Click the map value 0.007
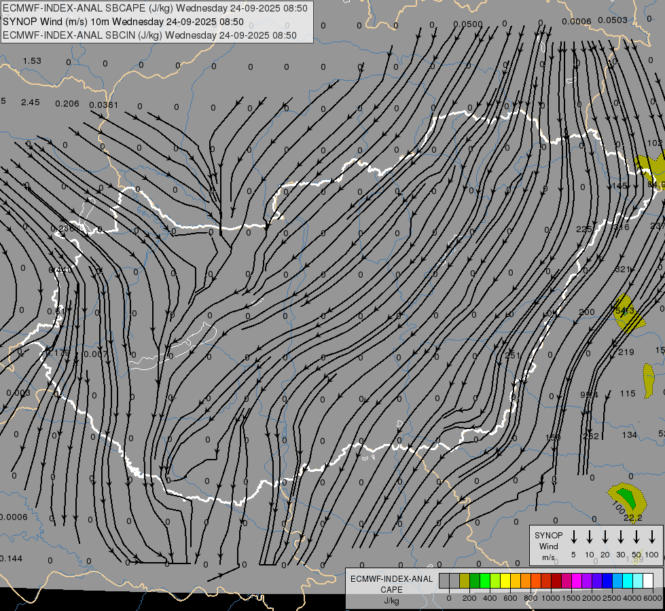665x611 pixels. [x=95, y=354]
